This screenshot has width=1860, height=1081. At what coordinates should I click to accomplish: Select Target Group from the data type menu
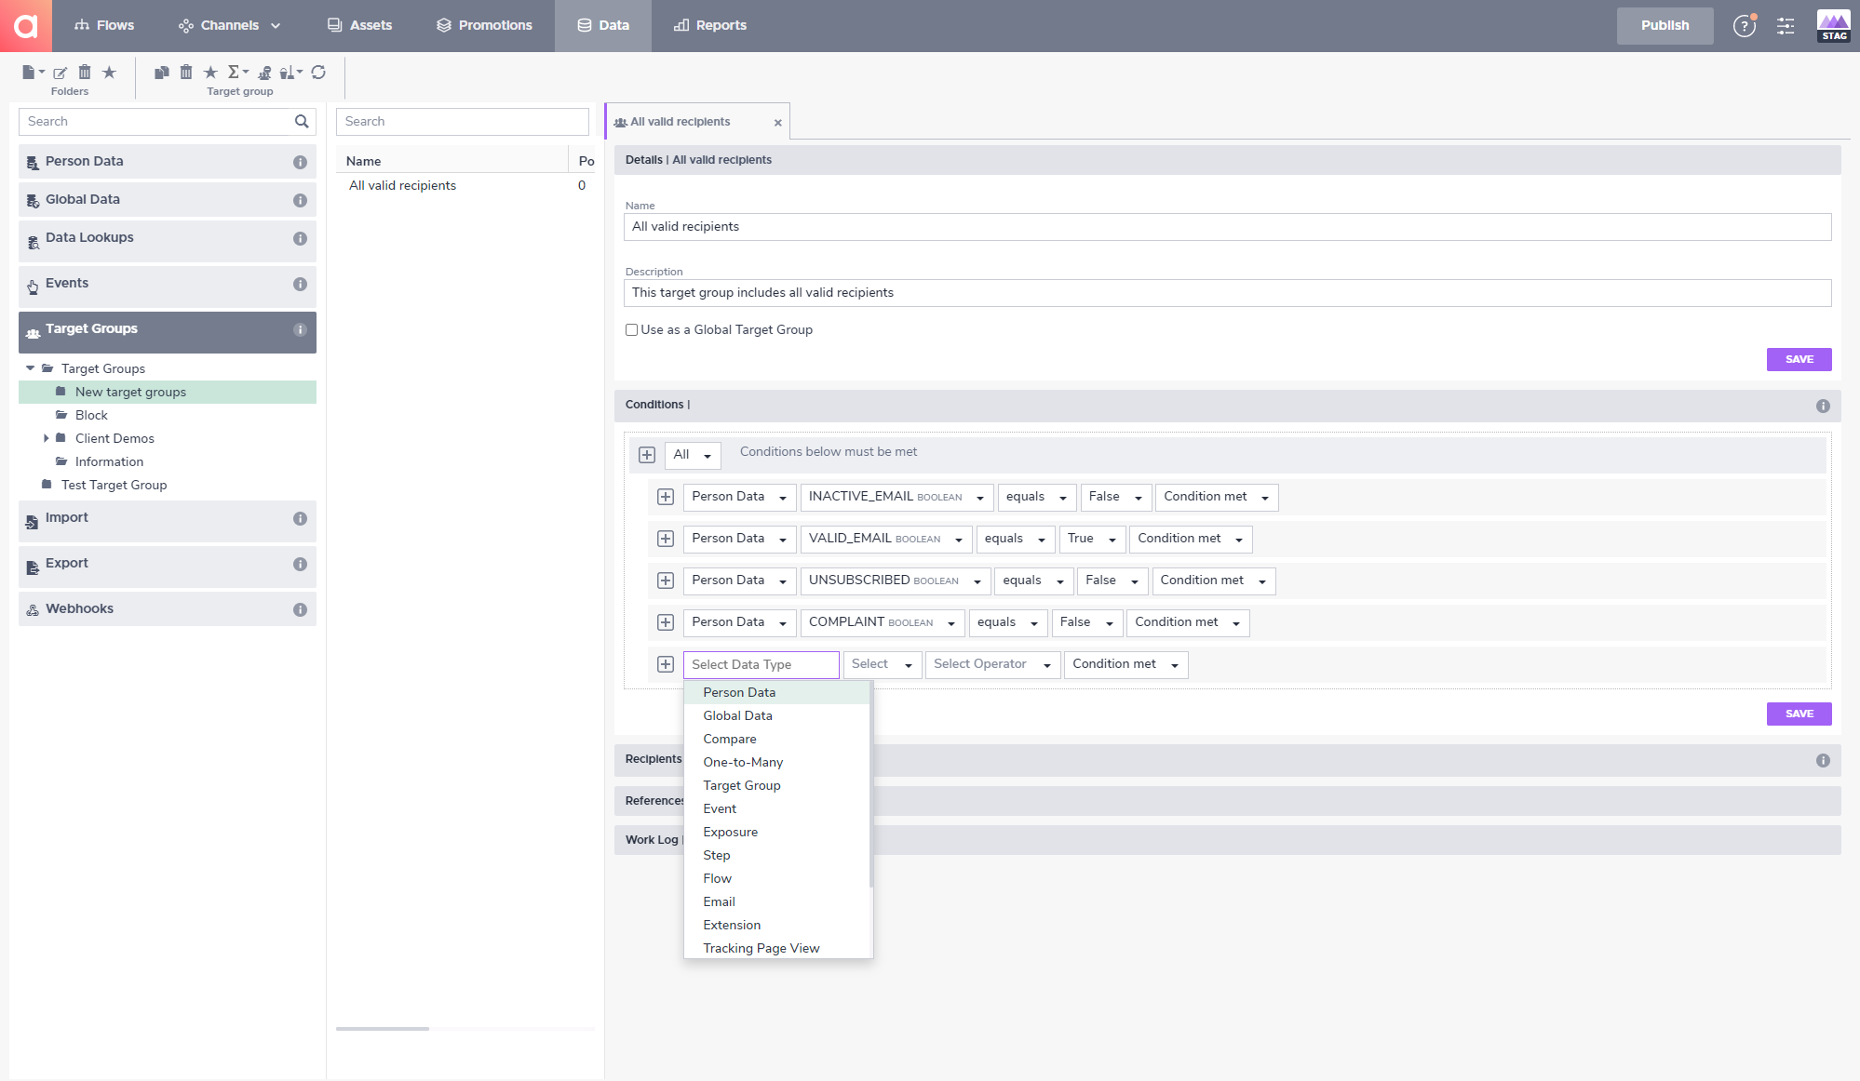click(741, 785)
